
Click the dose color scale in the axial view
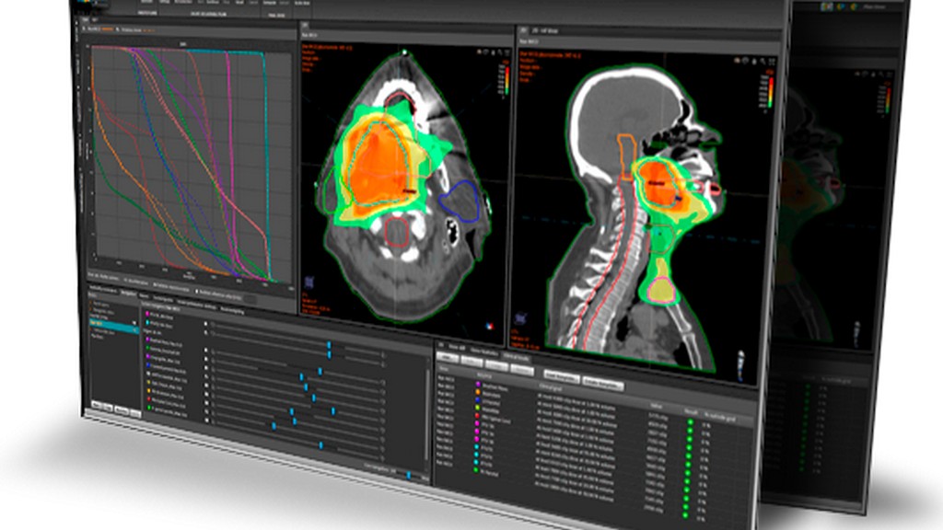pyautogui.click(x=506, y=79)
